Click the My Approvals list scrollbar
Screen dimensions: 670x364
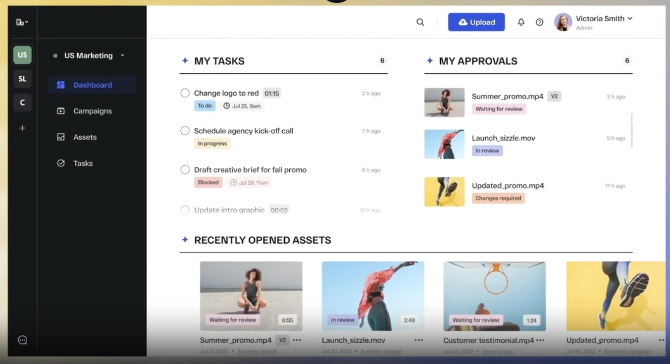tap(631, 130)
